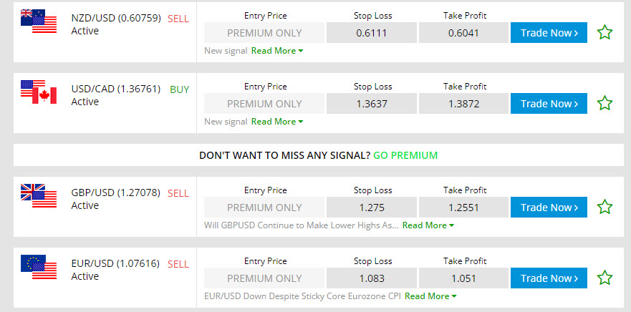
Task: Favorite the NZD/USD signal with star icon
Action: tap(604, 32)
